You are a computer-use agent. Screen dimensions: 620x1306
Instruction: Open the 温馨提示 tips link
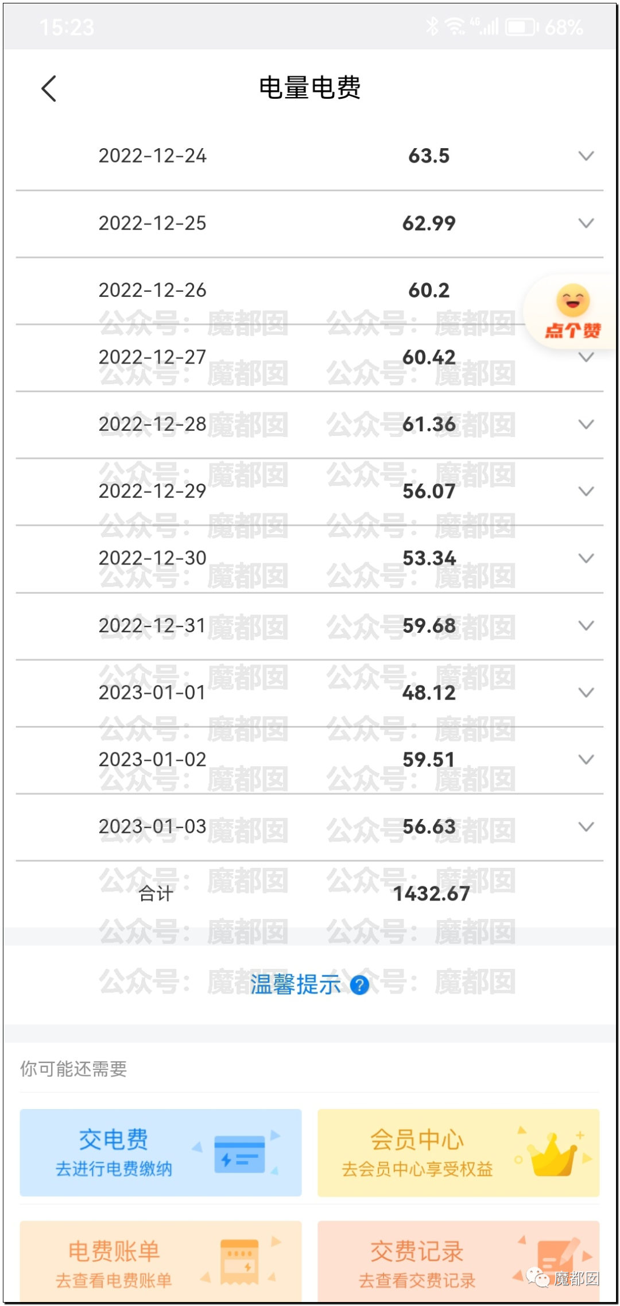[x=296, y=985]
